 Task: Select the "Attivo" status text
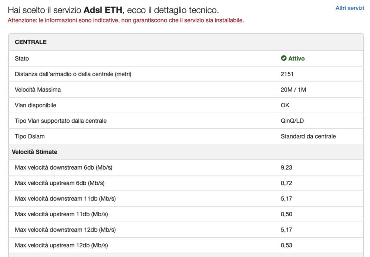click(296, 59)
